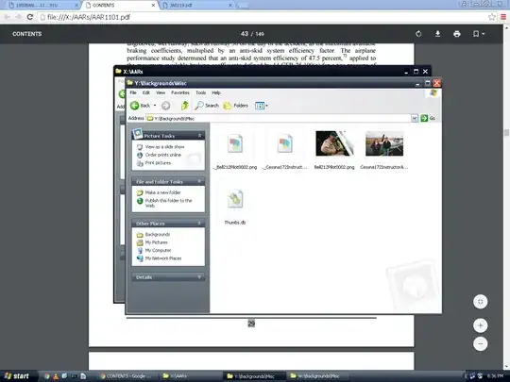
Task: Click the last document icon in quick launch
Action: point(83,376)
